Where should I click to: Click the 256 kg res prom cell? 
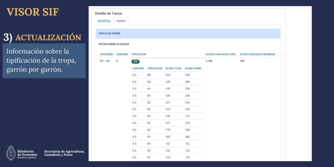[187, 82]
